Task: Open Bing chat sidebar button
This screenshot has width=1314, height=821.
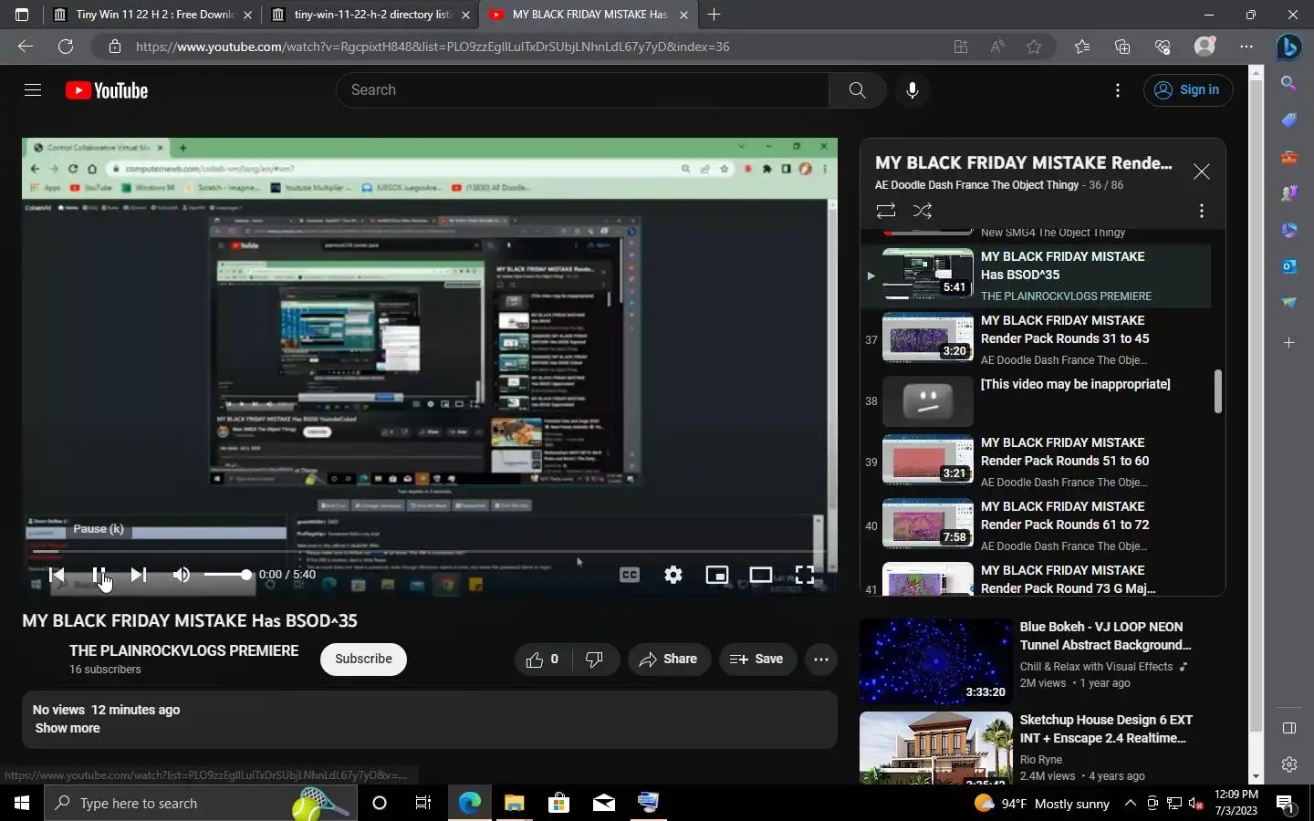Action: (1288, 47)
